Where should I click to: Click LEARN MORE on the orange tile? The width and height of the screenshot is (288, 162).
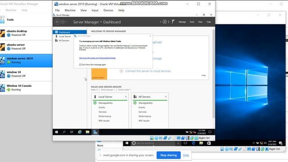point(98,78)
